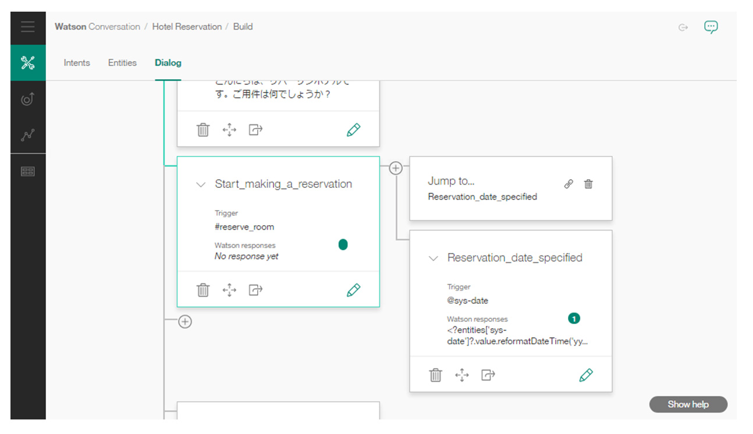This screenshot has height=434, width=753.
Task: Open the hamburger navigation menu
Action: pyautogui.click(x=27, y=27)
